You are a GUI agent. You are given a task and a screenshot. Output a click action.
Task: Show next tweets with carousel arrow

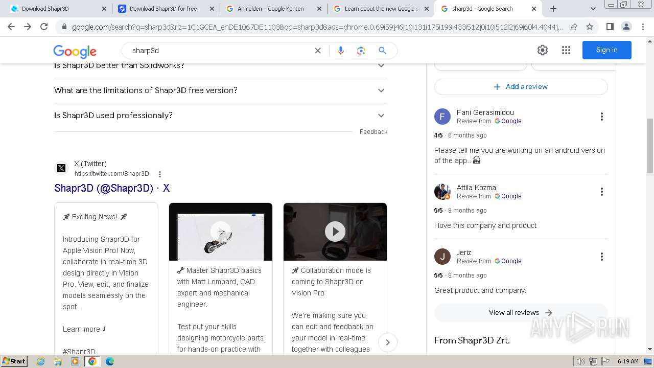click(388, 342)
